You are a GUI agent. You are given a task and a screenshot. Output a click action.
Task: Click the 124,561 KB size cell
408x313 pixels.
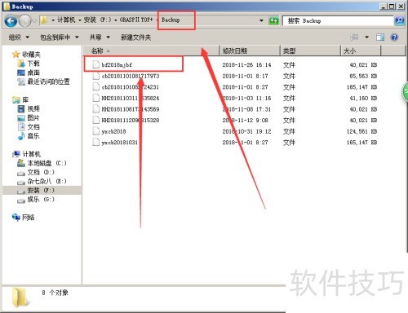(361, 131)
